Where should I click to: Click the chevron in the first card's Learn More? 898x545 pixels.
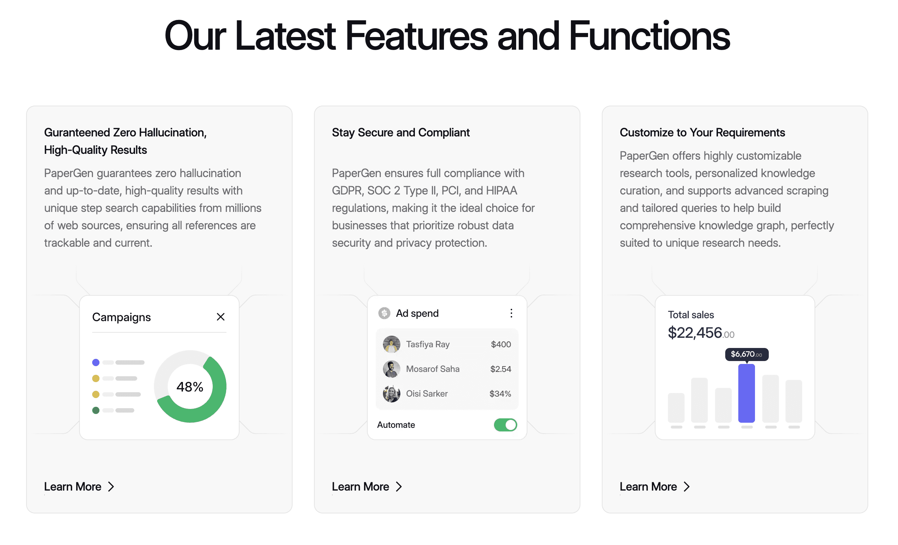[x=111, y=487]
